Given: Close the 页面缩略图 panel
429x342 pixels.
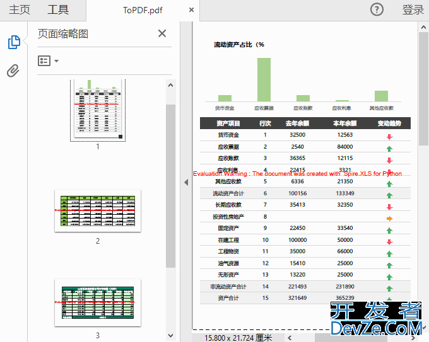Looking at the screenshot, I should (162, 34).
